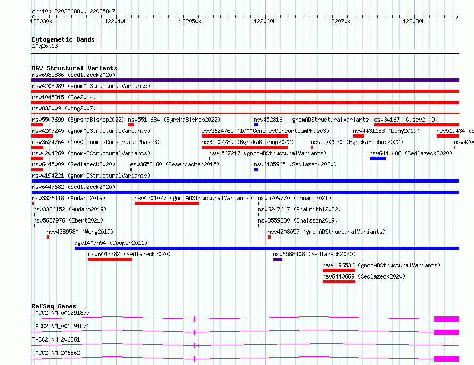The width and height of the screenshot is (474, 365).
Task: Select the blue nsv6441488 variant bar
Action: 378,158
